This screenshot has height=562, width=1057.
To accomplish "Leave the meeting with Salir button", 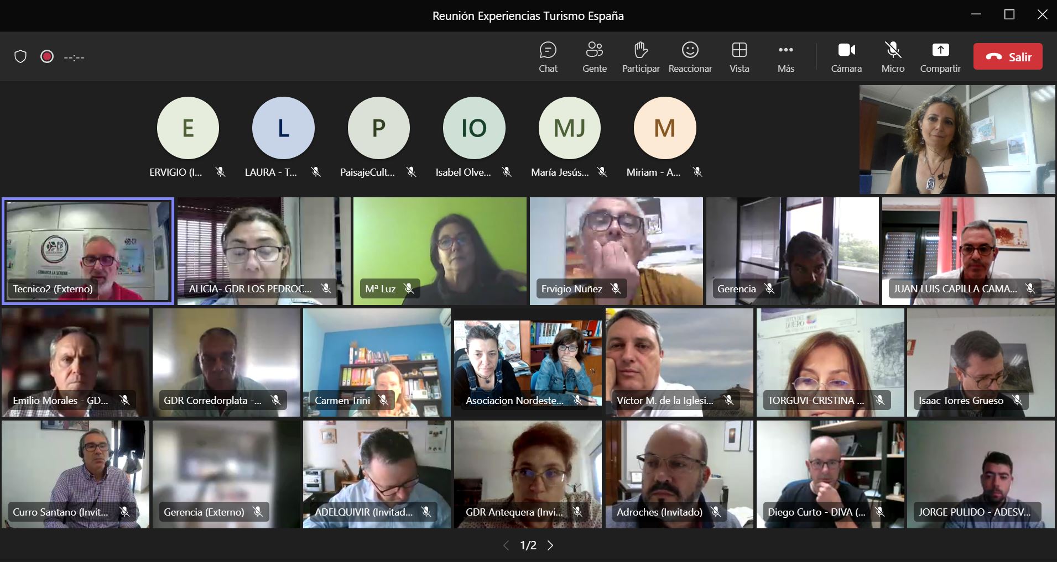I will point(1008,57).
